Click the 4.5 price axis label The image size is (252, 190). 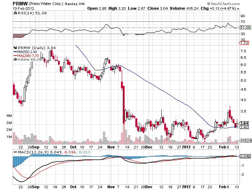tap(243, 90)
